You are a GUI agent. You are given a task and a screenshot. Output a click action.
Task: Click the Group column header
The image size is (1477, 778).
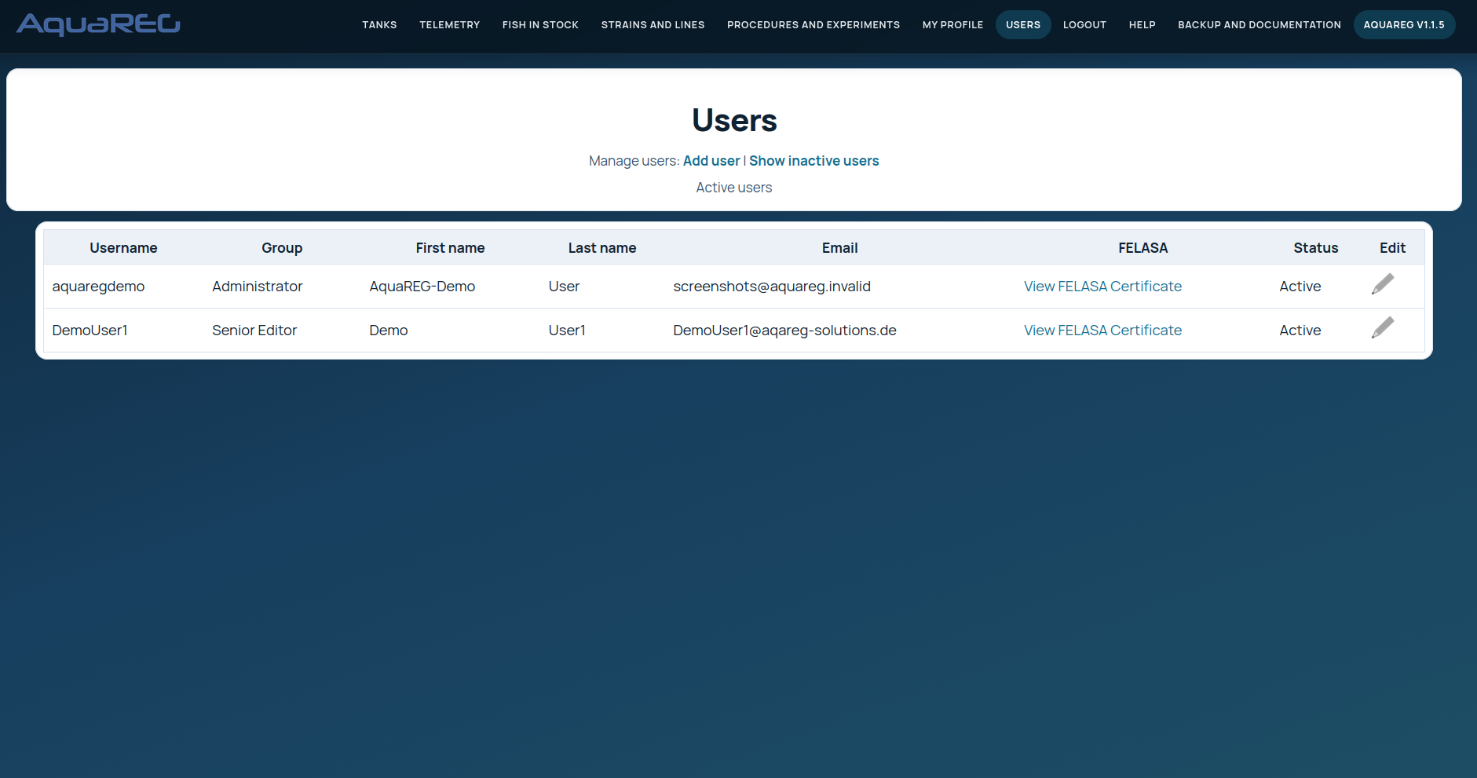282,248
